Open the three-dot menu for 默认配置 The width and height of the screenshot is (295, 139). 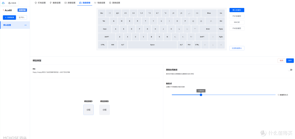(26, 25)
